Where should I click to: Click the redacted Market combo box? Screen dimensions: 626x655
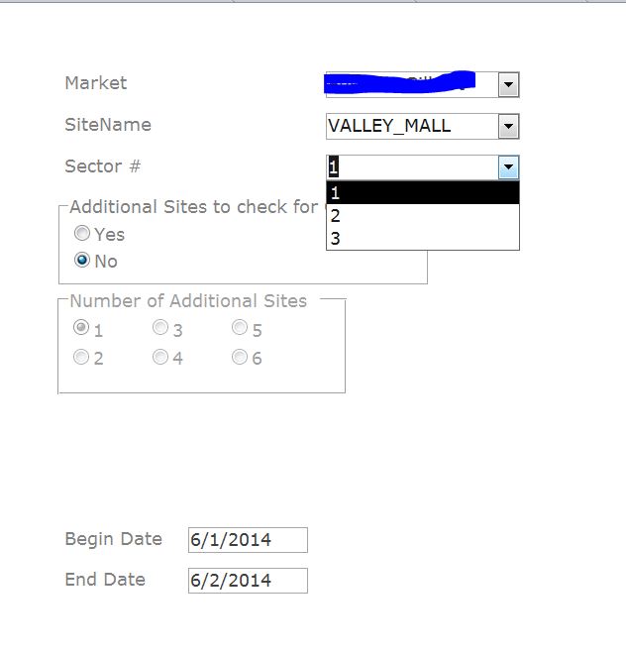411,85
